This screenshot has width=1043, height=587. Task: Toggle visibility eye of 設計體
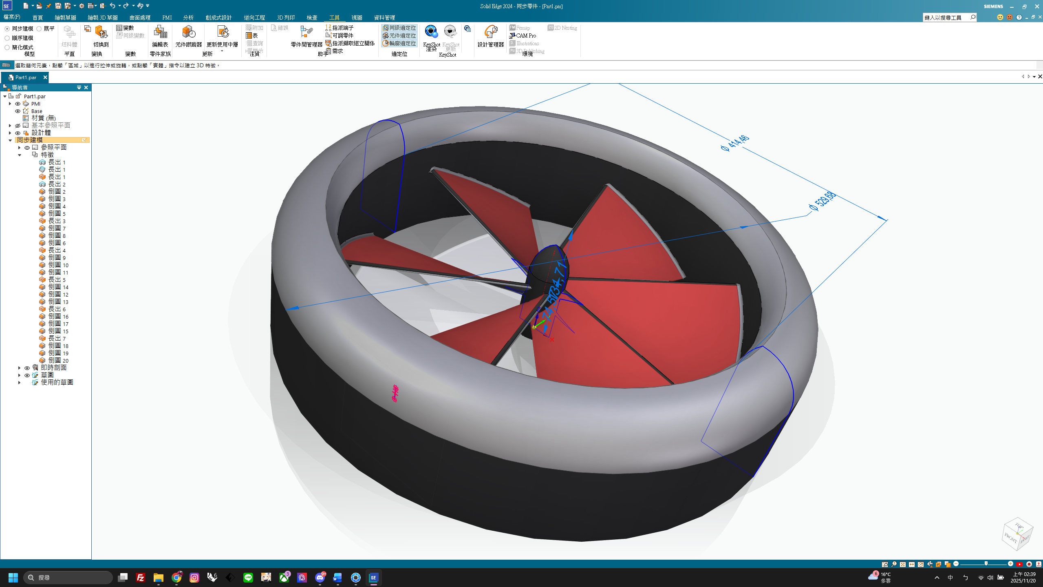point(18,133)
